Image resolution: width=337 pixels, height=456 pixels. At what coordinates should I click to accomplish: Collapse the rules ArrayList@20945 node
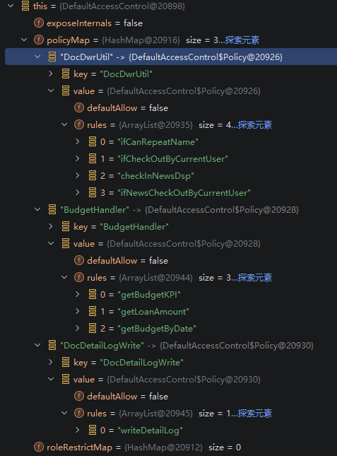(64, 413)
